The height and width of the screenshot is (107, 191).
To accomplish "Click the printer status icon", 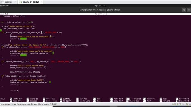I will tap(183, 104).
